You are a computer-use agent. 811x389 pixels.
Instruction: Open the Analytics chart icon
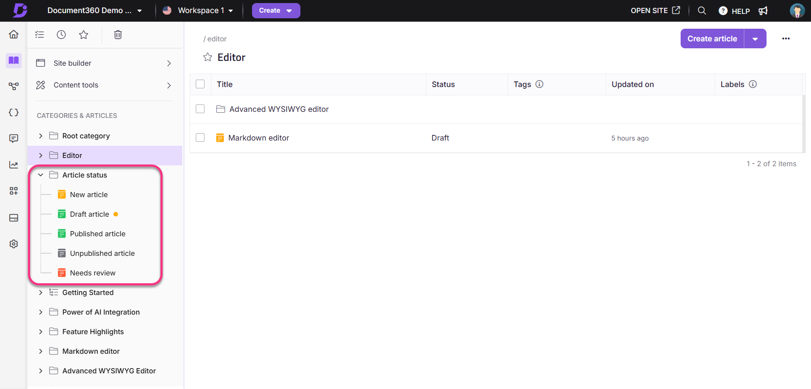14,164
